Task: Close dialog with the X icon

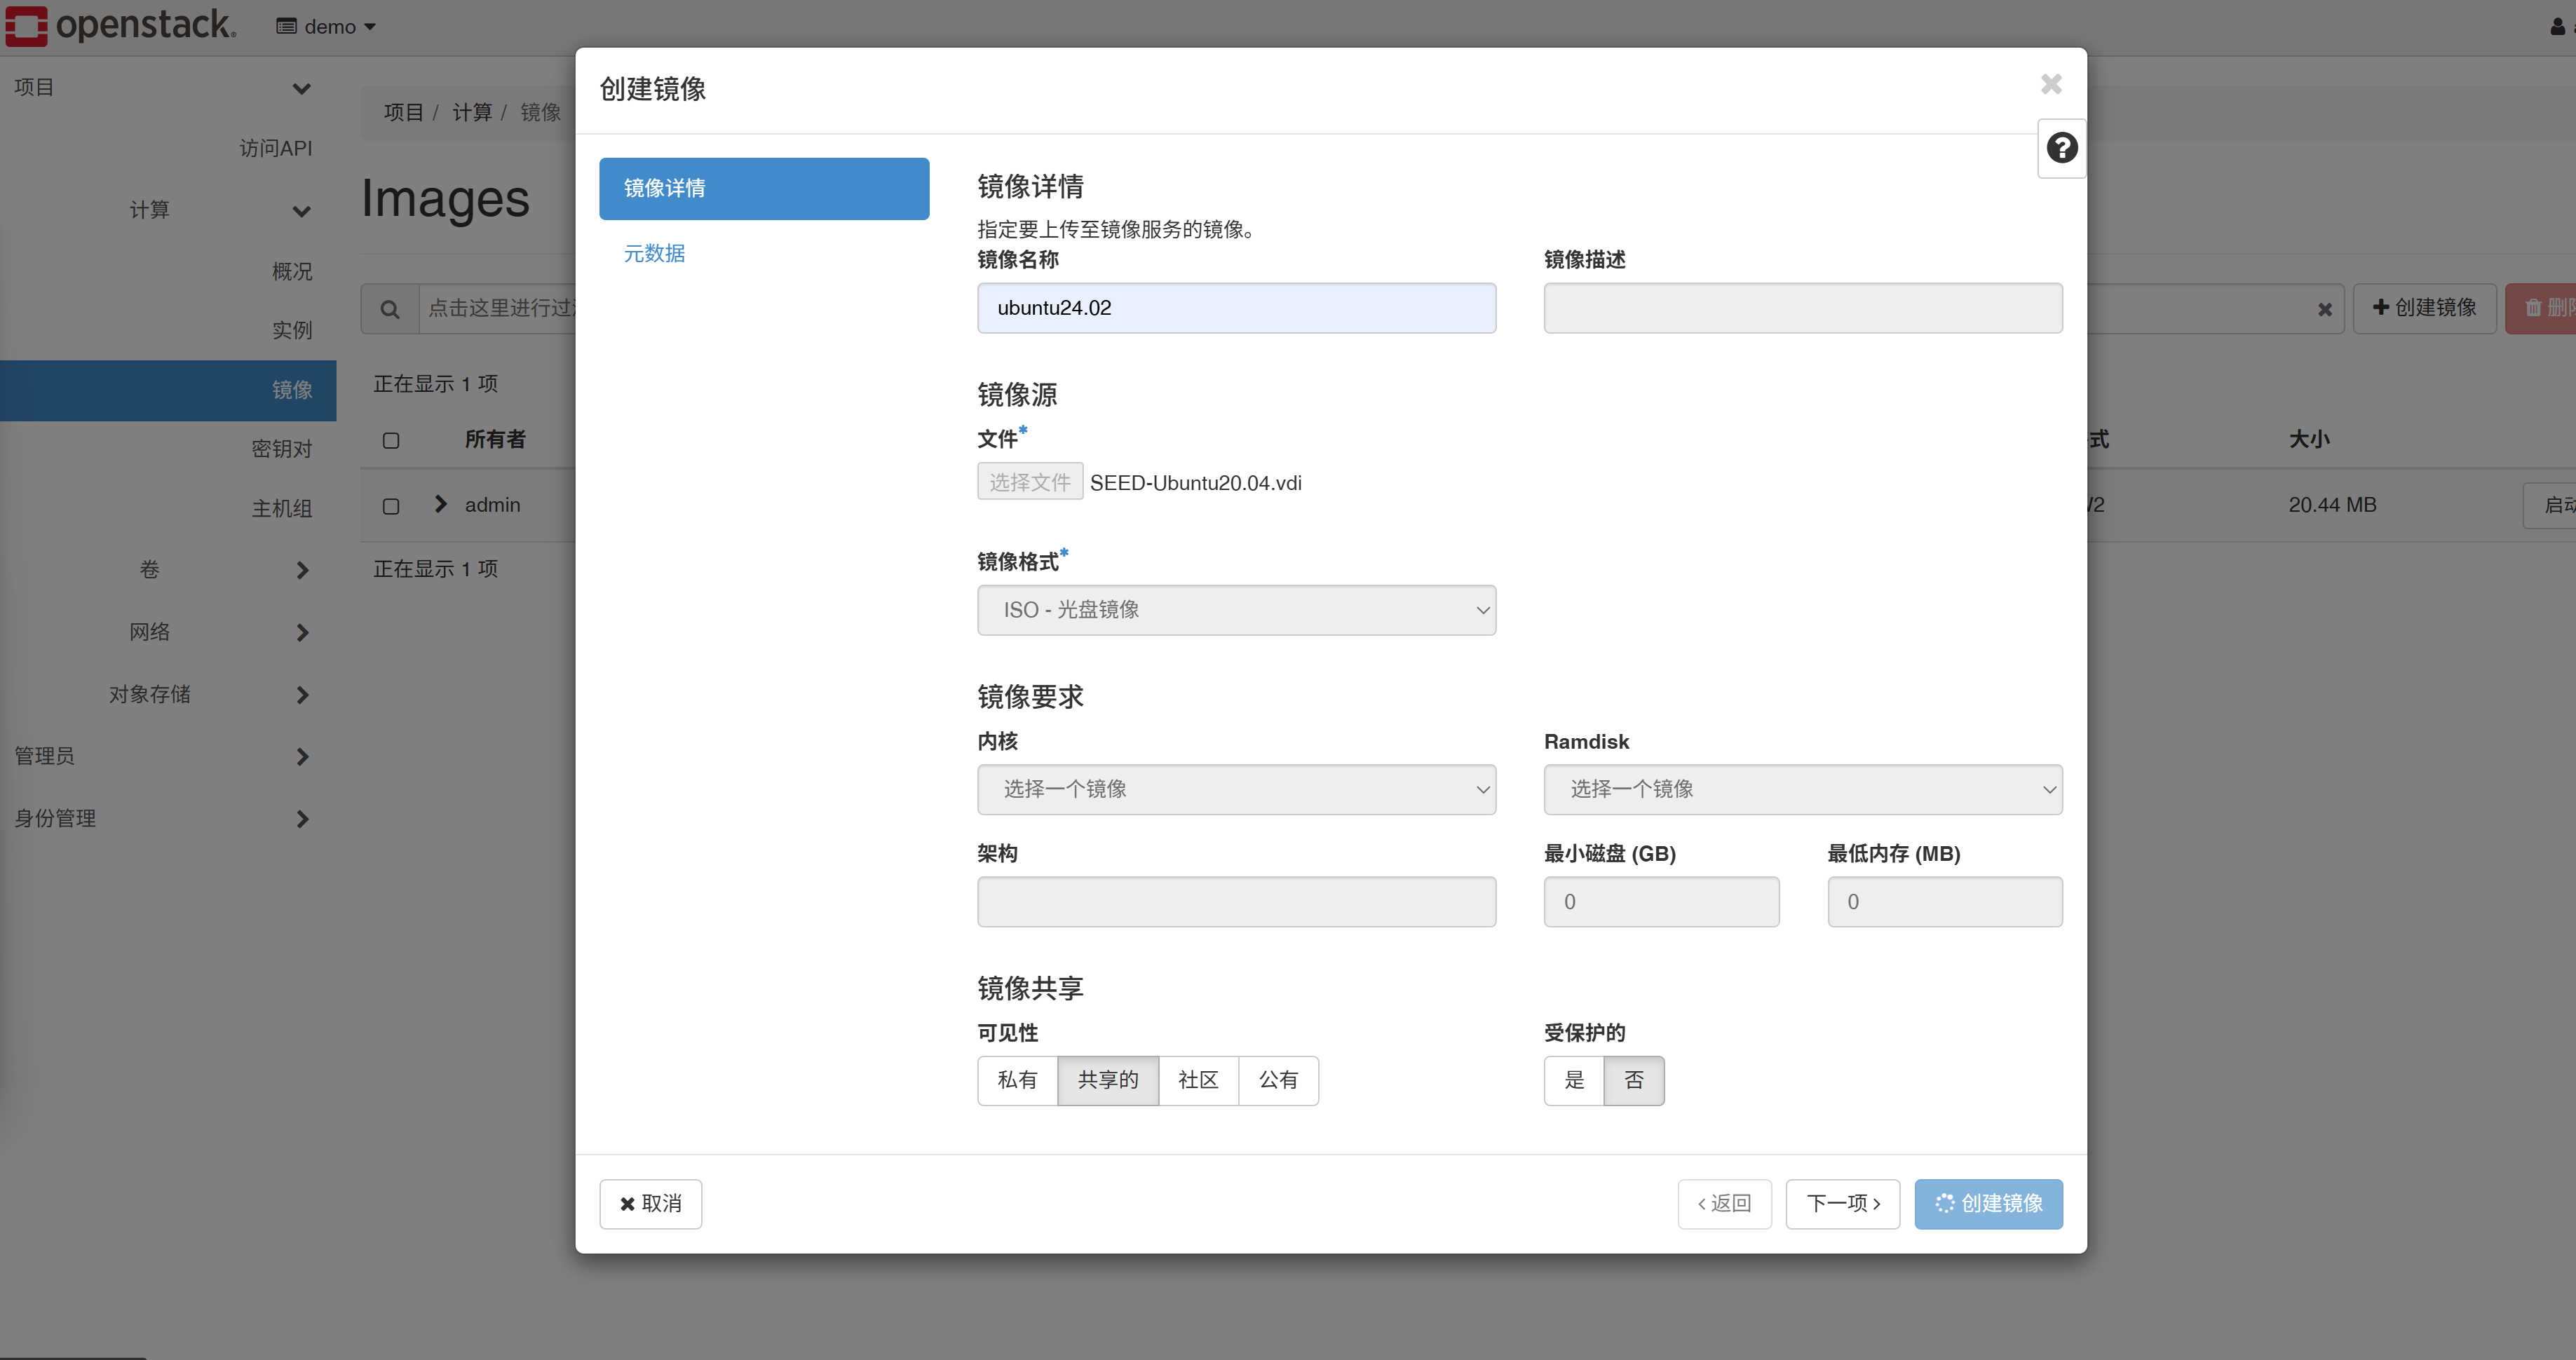Action: tap(2051, 84)
